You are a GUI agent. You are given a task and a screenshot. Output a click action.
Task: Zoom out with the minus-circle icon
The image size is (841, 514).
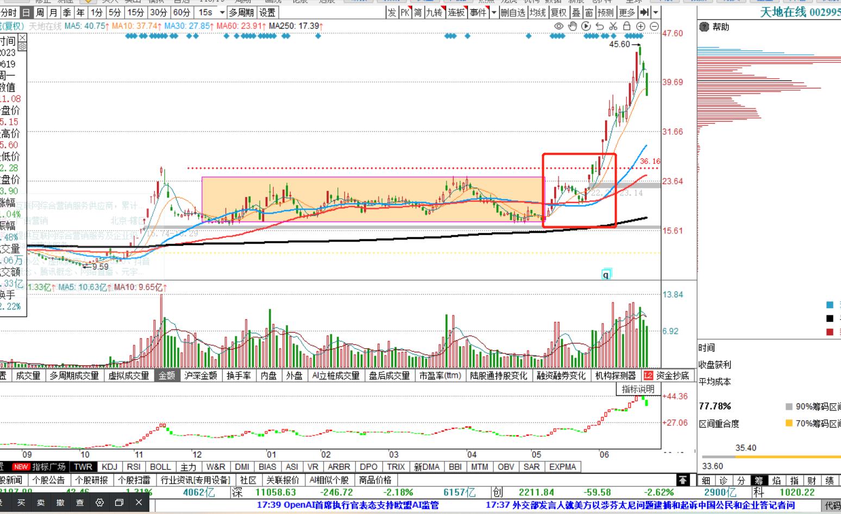[x=654, y=26]
